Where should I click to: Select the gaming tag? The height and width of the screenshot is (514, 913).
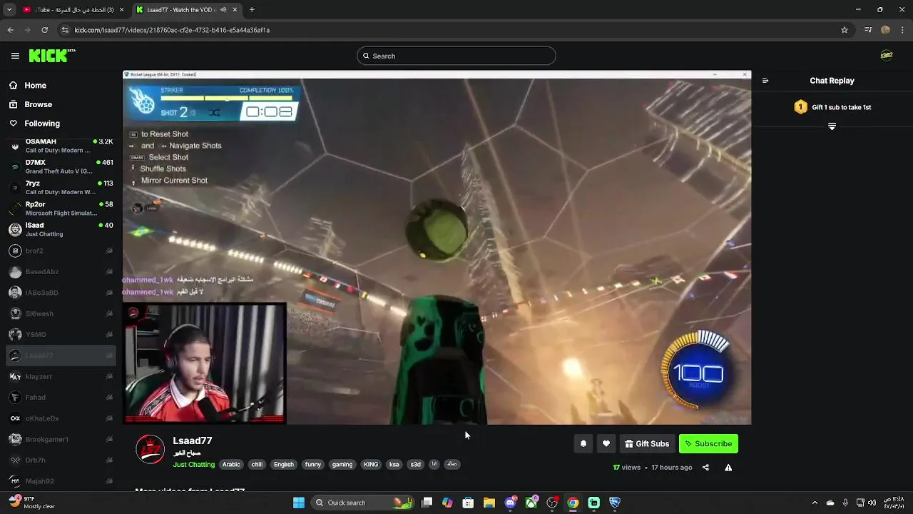coord(342,464)
